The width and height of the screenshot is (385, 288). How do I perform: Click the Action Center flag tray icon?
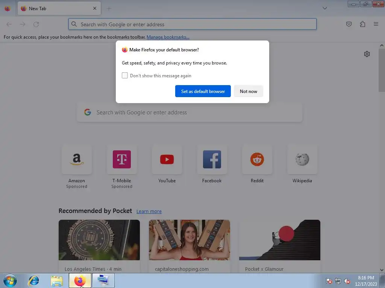329,281
